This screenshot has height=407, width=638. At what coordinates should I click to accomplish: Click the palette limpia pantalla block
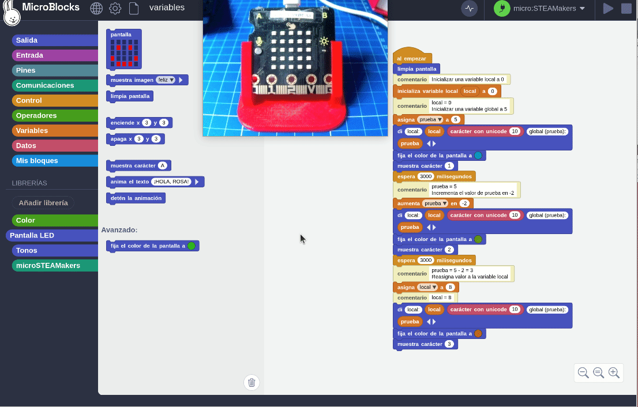pyautogui.click(x=130, y=96)
